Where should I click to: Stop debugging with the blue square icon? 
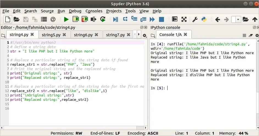[x=161, y=19]
